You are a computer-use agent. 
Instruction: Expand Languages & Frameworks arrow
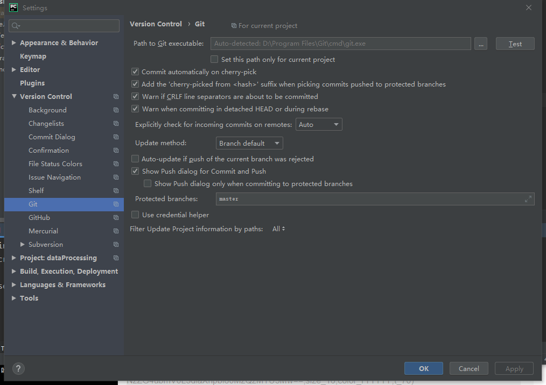coord(13,284)
